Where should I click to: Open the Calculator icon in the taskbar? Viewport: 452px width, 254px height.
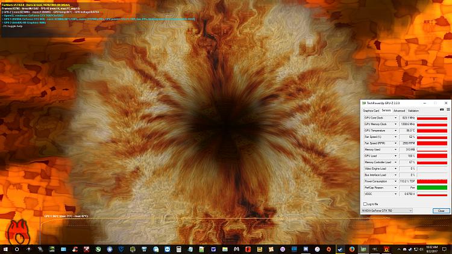pyautogui.click(x=179, y=249)
